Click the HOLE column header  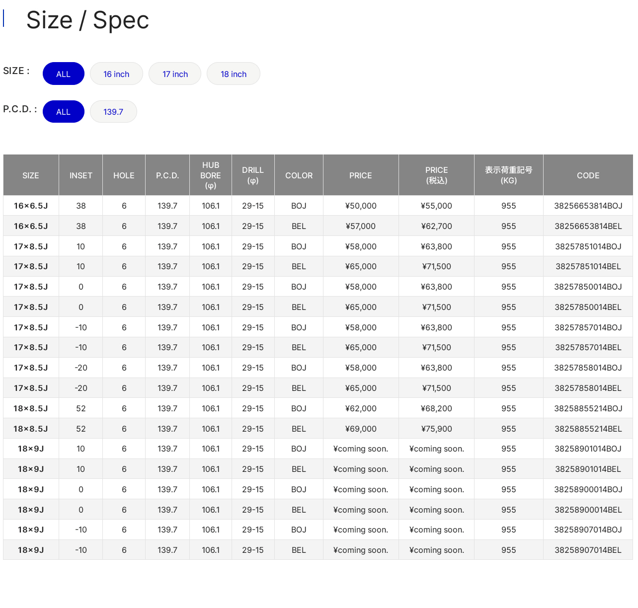point(124,175)
